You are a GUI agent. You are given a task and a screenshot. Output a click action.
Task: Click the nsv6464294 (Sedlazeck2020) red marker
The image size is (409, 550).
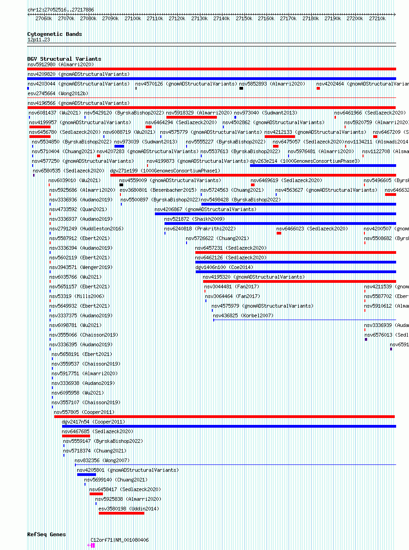tap(148, 127)
